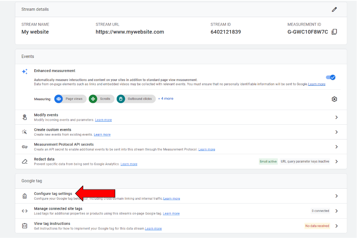Click the Outbound clicks chip
Viewport: 359px width, 239px height.
tap(136, 99)
